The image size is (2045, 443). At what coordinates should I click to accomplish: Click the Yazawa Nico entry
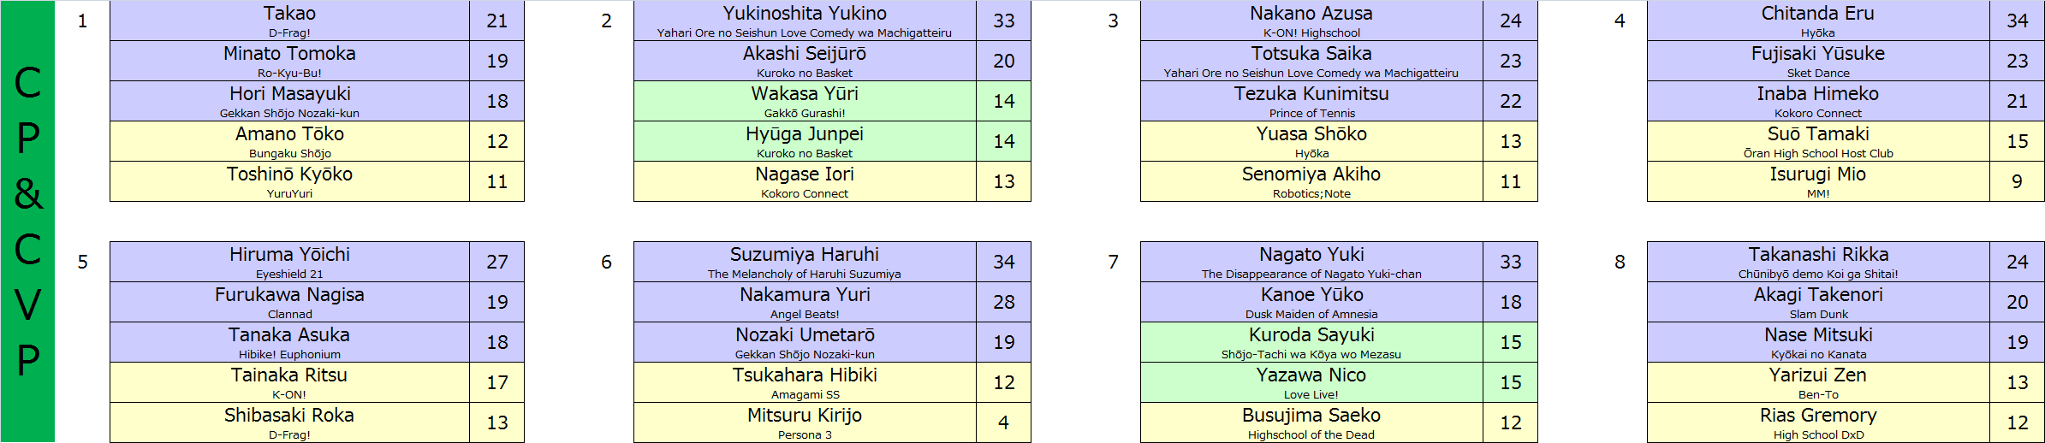1311,382
